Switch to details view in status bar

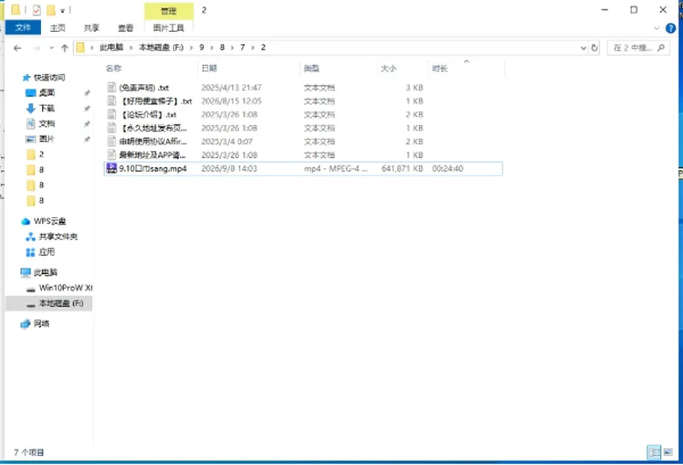[x=654, y=452]
